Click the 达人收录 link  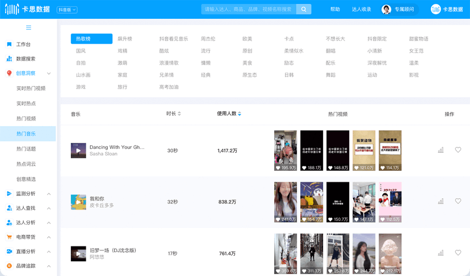[x=362, y=9]
